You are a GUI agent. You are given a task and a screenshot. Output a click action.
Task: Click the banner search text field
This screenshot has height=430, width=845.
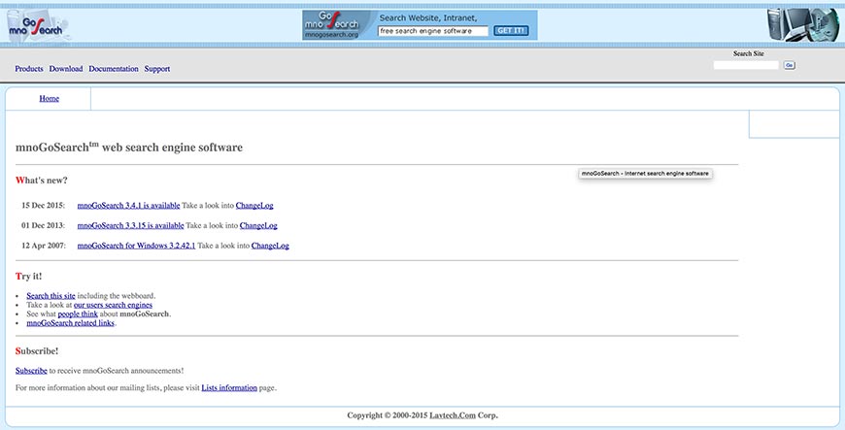[x=432, y=31]
